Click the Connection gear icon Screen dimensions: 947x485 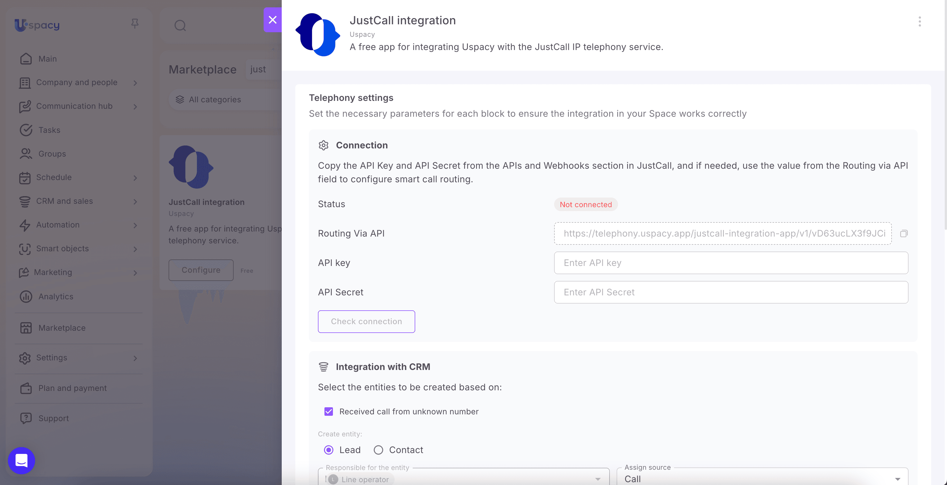point(324,146)
